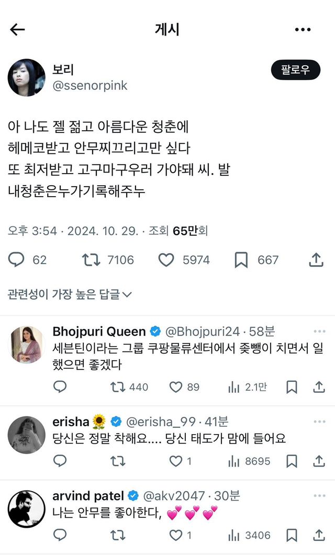Open more options on erisha's reply
The width and height of the screenshot is (335, 557).
[x=319, y=422]
